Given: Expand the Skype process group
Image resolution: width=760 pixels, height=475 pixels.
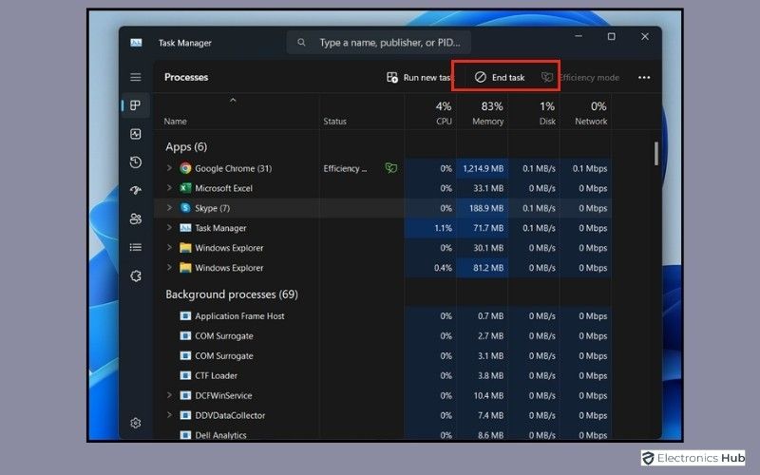Looking at the screenshot, I should [169, 208].
